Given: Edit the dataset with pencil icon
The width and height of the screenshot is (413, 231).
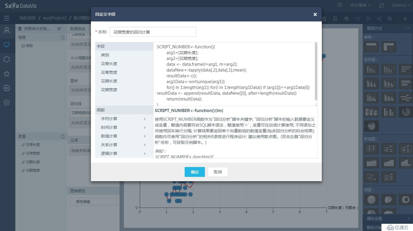Looking at the screenshot, I should point(59,29).
